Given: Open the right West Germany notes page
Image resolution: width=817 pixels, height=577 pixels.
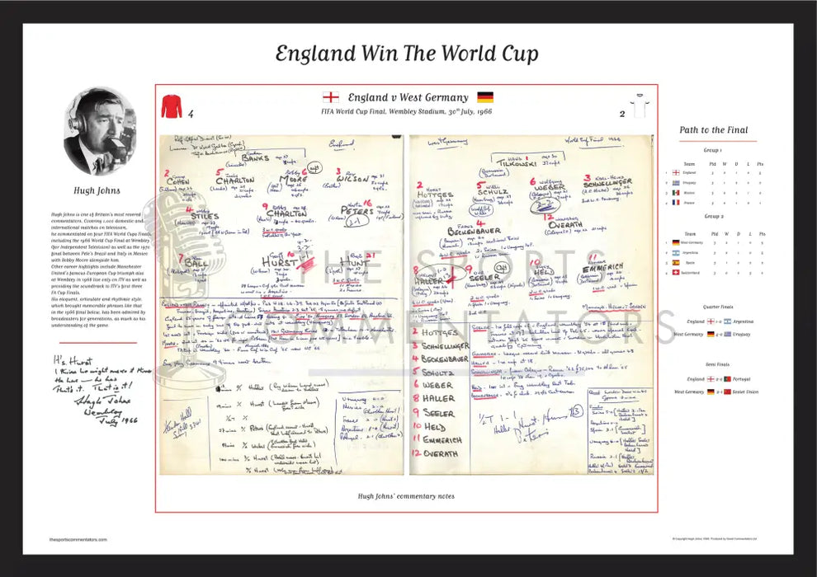Looking at the screenshot, I should point(531,305).
